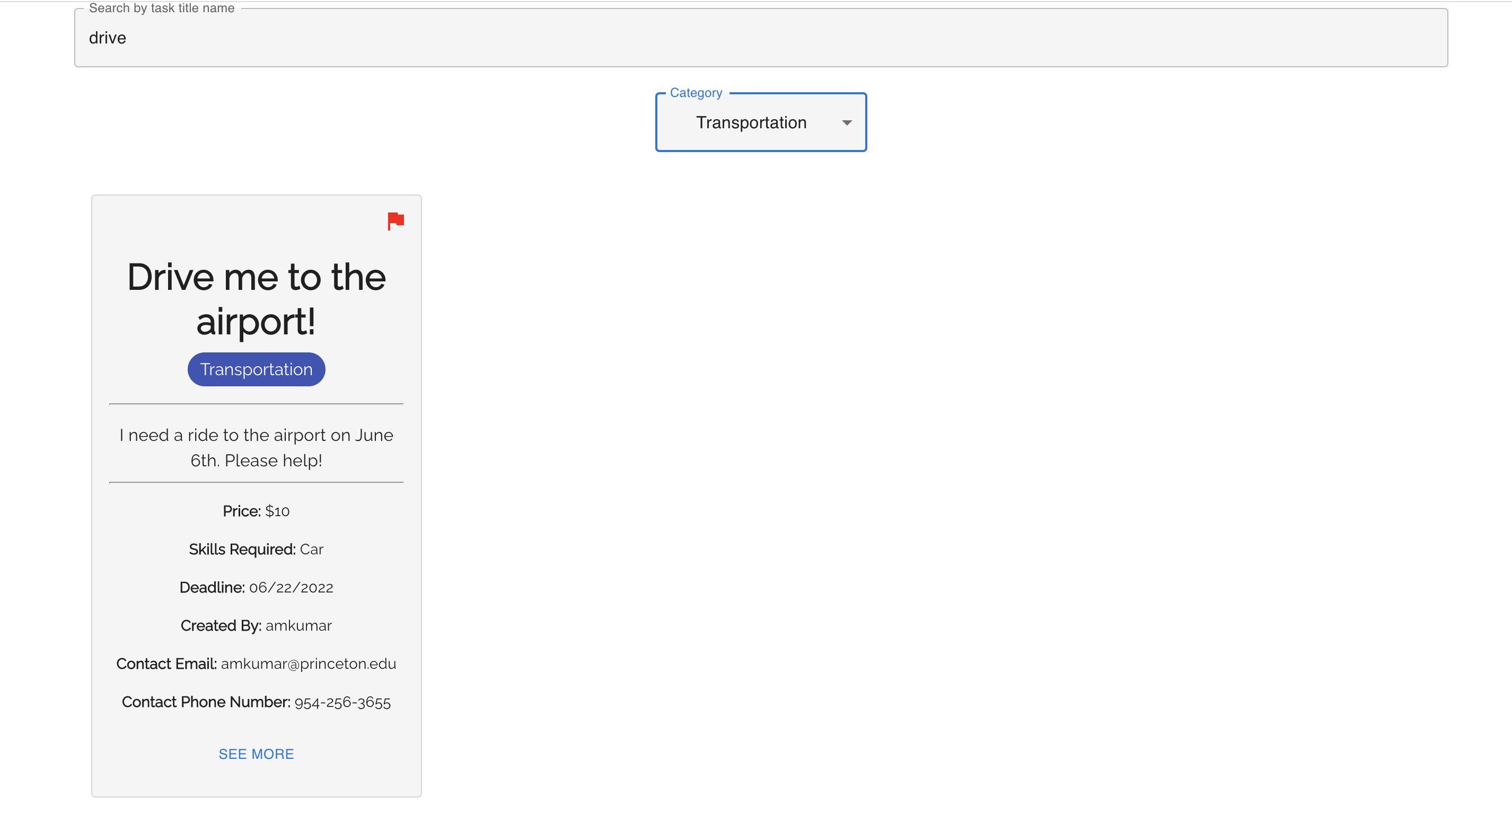This screenshot has height=832, width=1512.
Task: Click the word 'drive' in search box
Action: tap(108, 38)
